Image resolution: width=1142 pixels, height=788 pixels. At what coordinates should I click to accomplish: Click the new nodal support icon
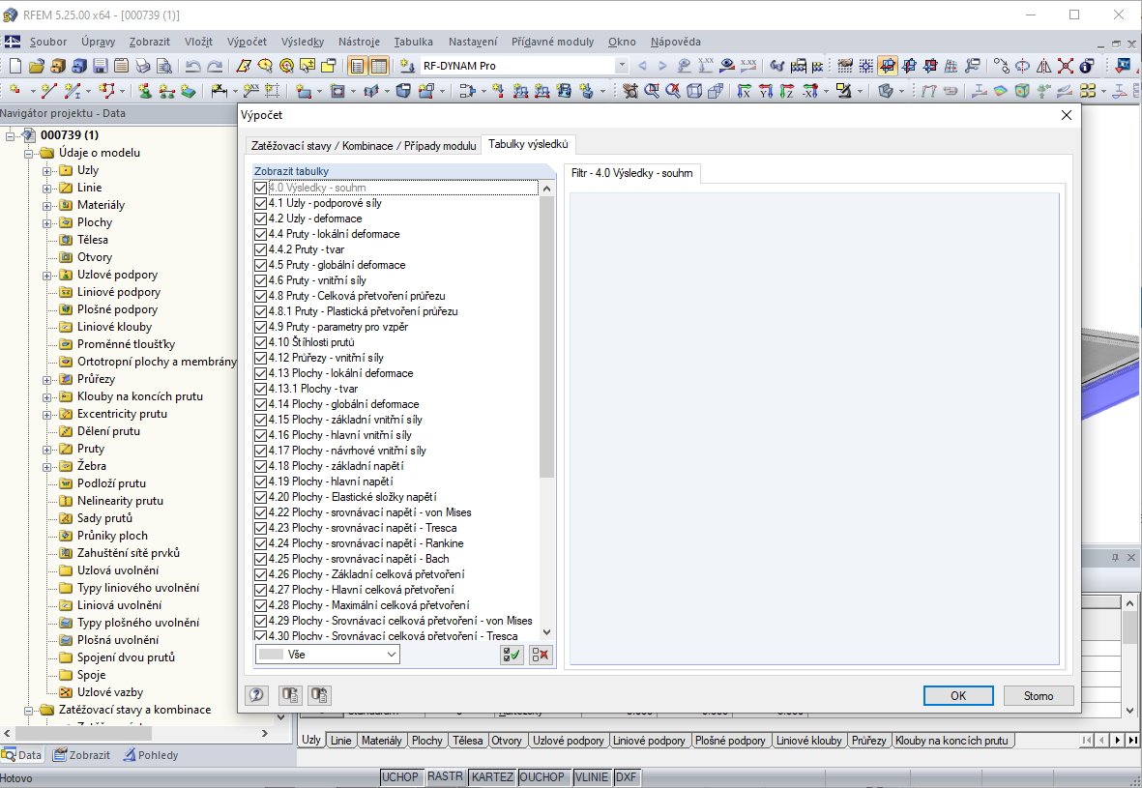tap(145, 91)
